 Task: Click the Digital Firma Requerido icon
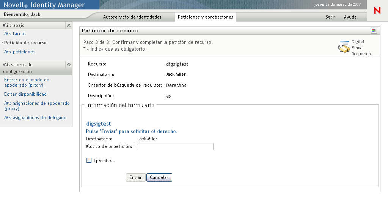[x=344, y=47]
